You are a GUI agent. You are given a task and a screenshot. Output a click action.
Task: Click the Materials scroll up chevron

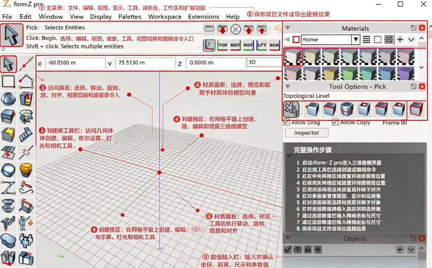point(421,38)
